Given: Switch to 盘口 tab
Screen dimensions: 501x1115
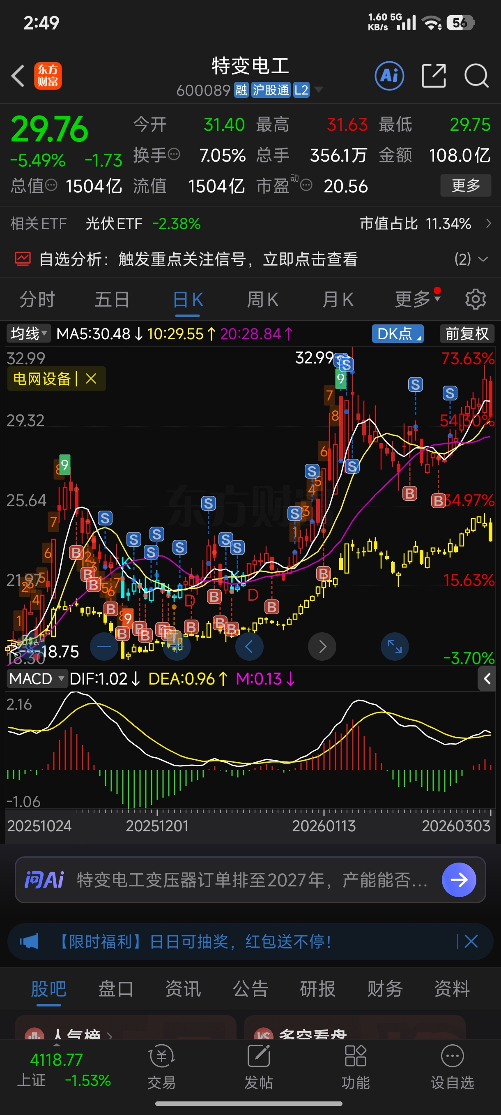Looking at the screenshot, I should pos(116,989).
